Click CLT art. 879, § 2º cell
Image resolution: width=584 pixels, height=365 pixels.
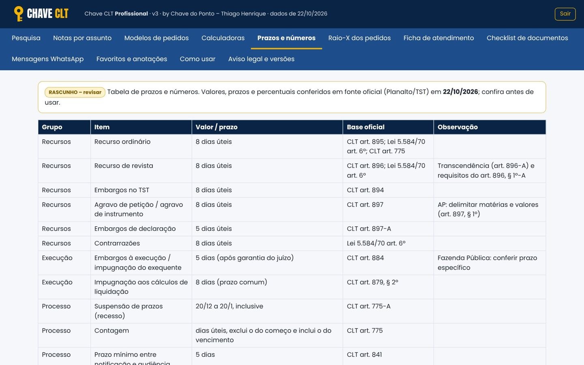pos(388,287)
